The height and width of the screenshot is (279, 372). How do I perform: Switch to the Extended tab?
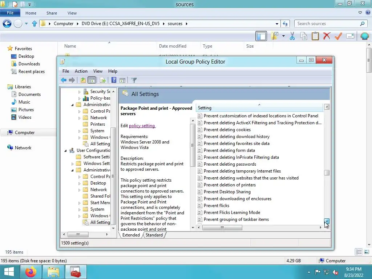pos(131,235)
